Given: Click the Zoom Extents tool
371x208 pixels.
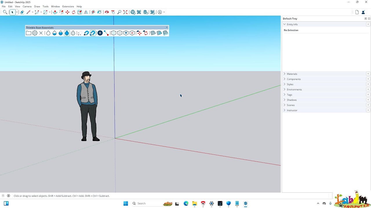Looking at the screenshot, I should (126, 12).
